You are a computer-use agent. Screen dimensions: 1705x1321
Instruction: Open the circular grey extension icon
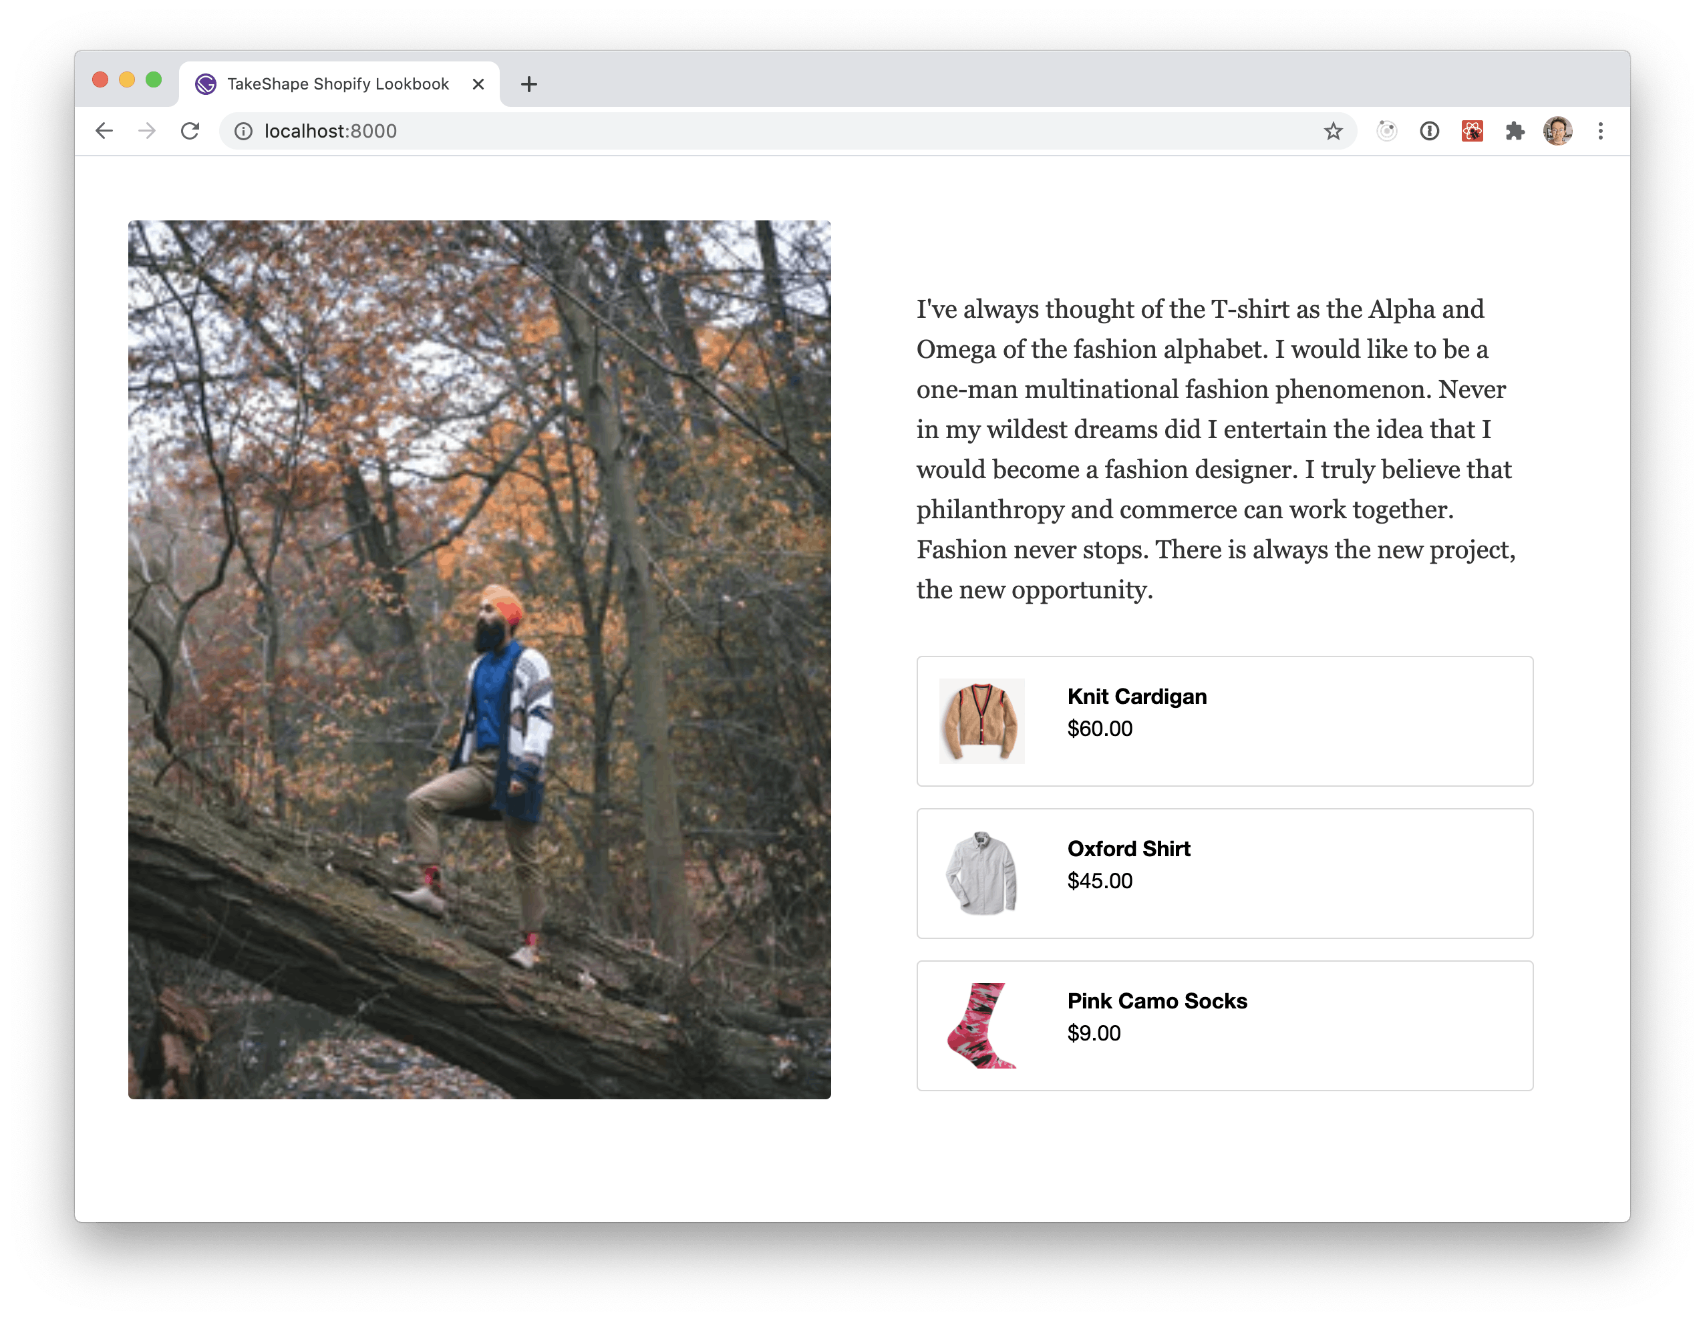point(1386,131)
